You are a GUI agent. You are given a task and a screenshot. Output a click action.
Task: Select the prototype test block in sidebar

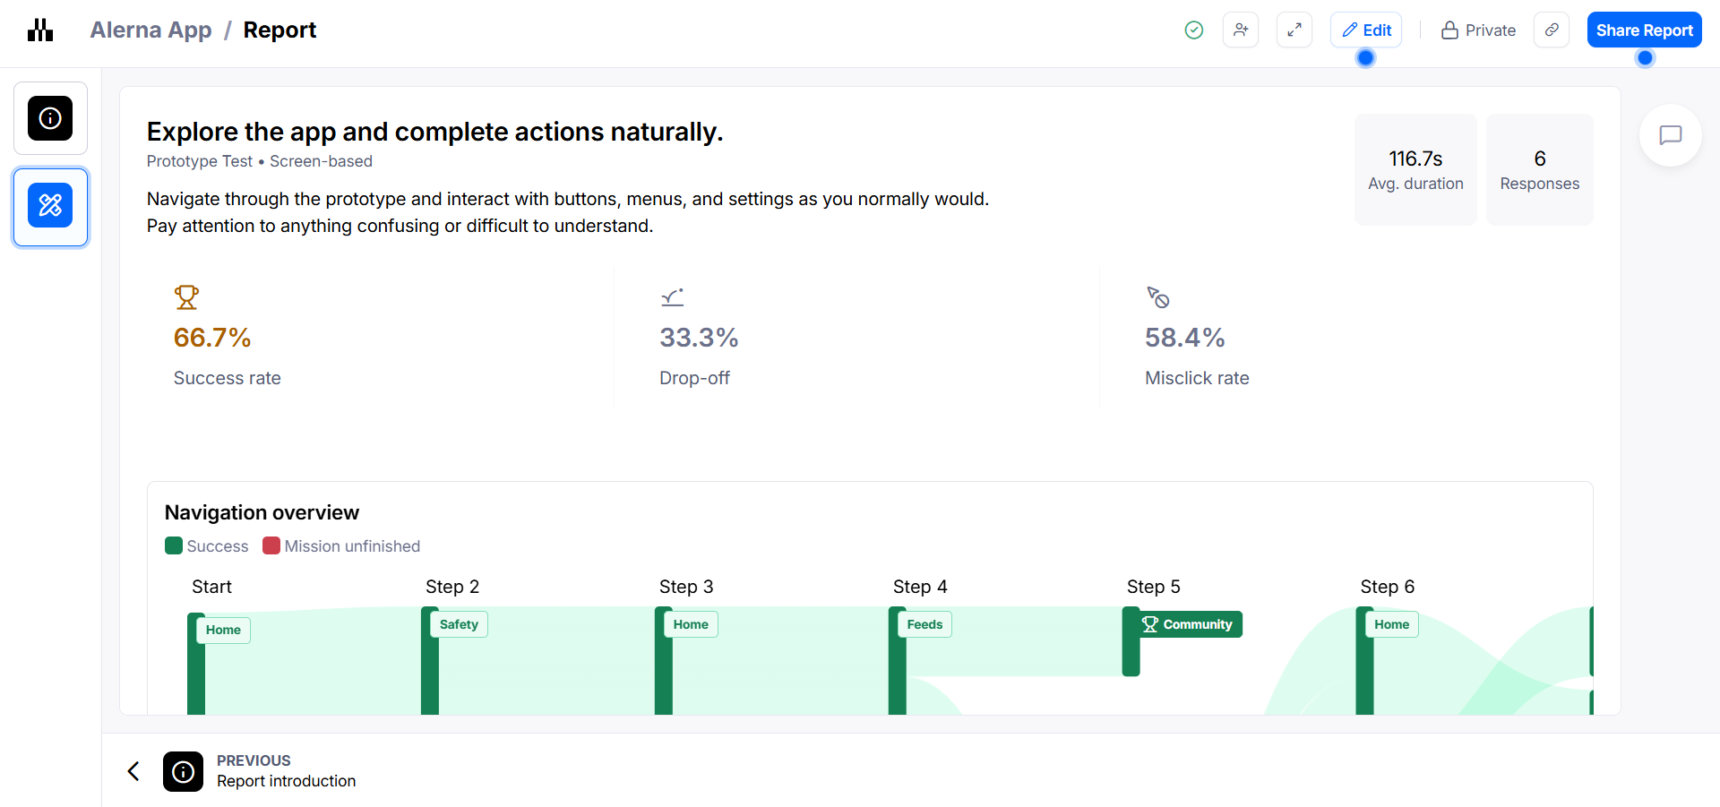coord(50,206)
